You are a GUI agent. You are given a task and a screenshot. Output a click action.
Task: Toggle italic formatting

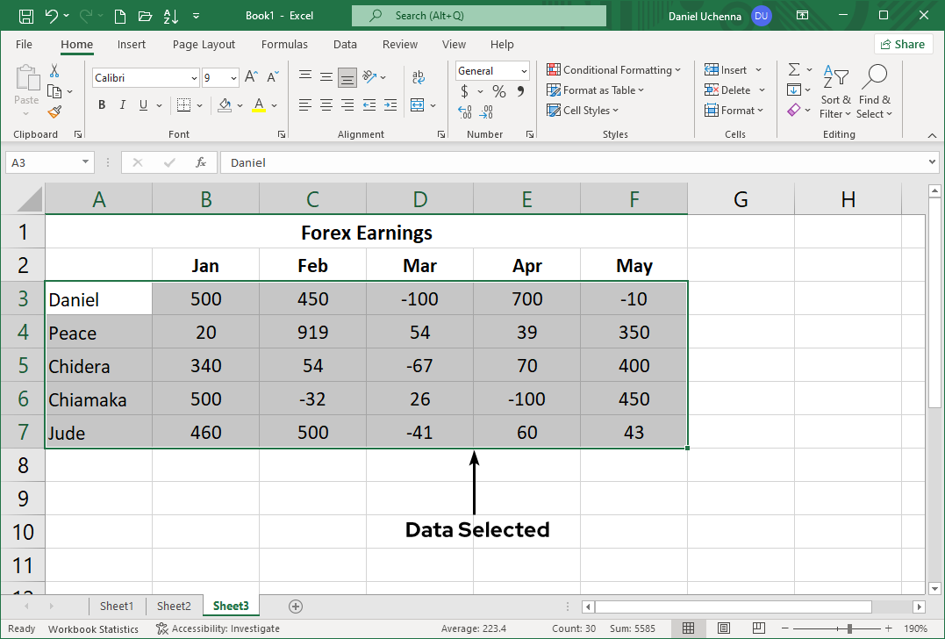122,104
